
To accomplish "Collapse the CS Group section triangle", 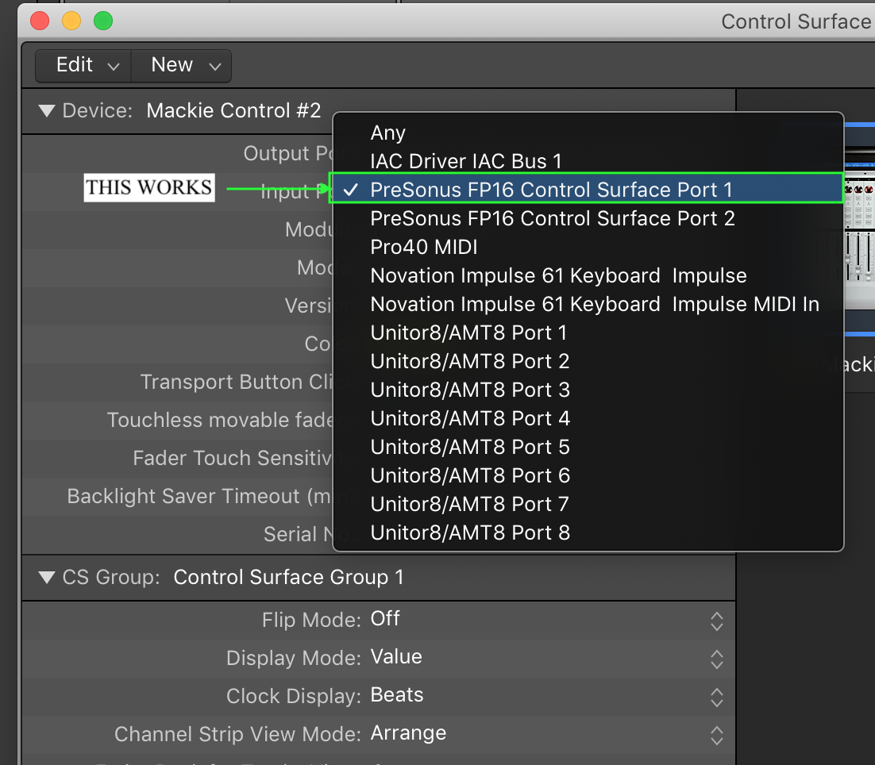I will (x=47, y=577).
